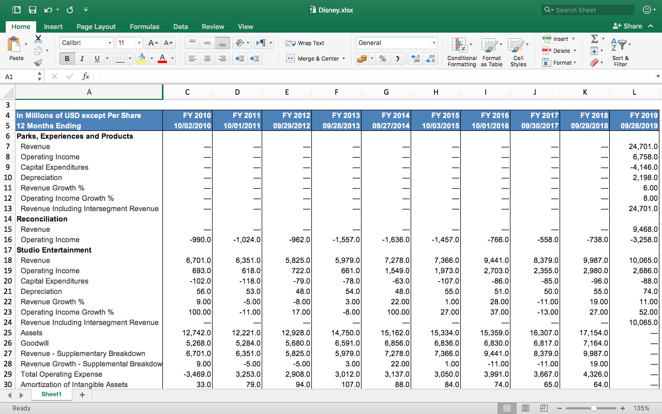662x414 pixels.
Task: Expand the formula bar chevron
Action: (658, 76)
